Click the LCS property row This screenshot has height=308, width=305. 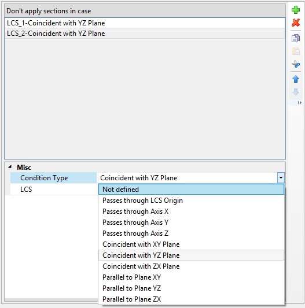53,190
